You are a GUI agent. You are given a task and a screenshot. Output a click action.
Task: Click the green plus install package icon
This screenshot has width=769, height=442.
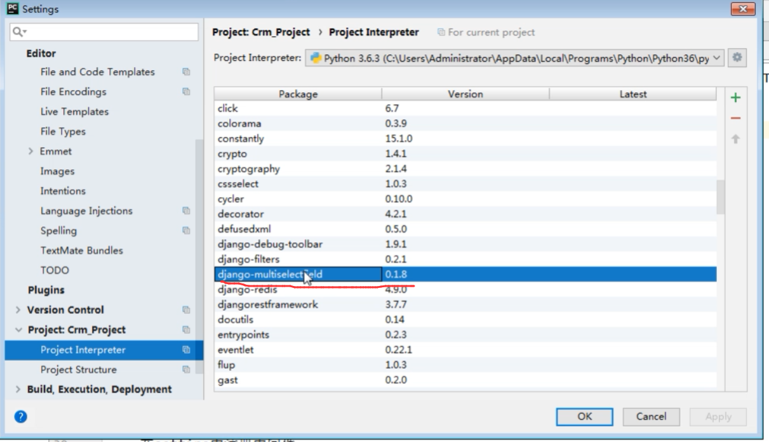735,98
